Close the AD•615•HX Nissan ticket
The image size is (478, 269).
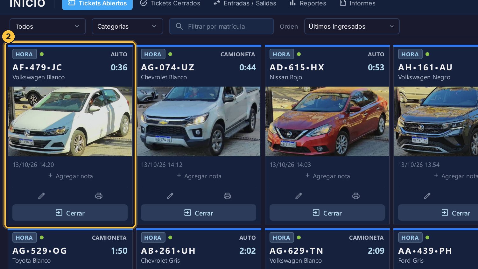click(327, 213)
